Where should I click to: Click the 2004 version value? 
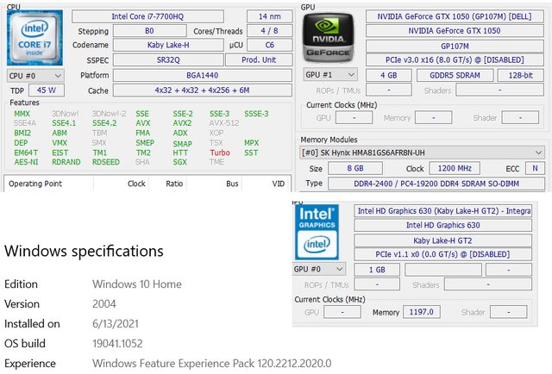(103, 303)
